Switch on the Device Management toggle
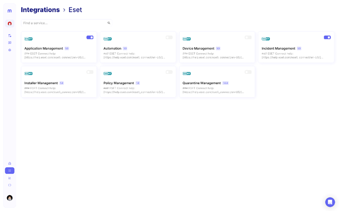The width and height of the screenshot is (339, 211). click(x=248, y=37)
